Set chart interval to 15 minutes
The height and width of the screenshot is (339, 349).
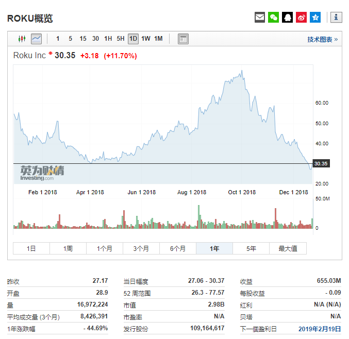coord(83,39)
